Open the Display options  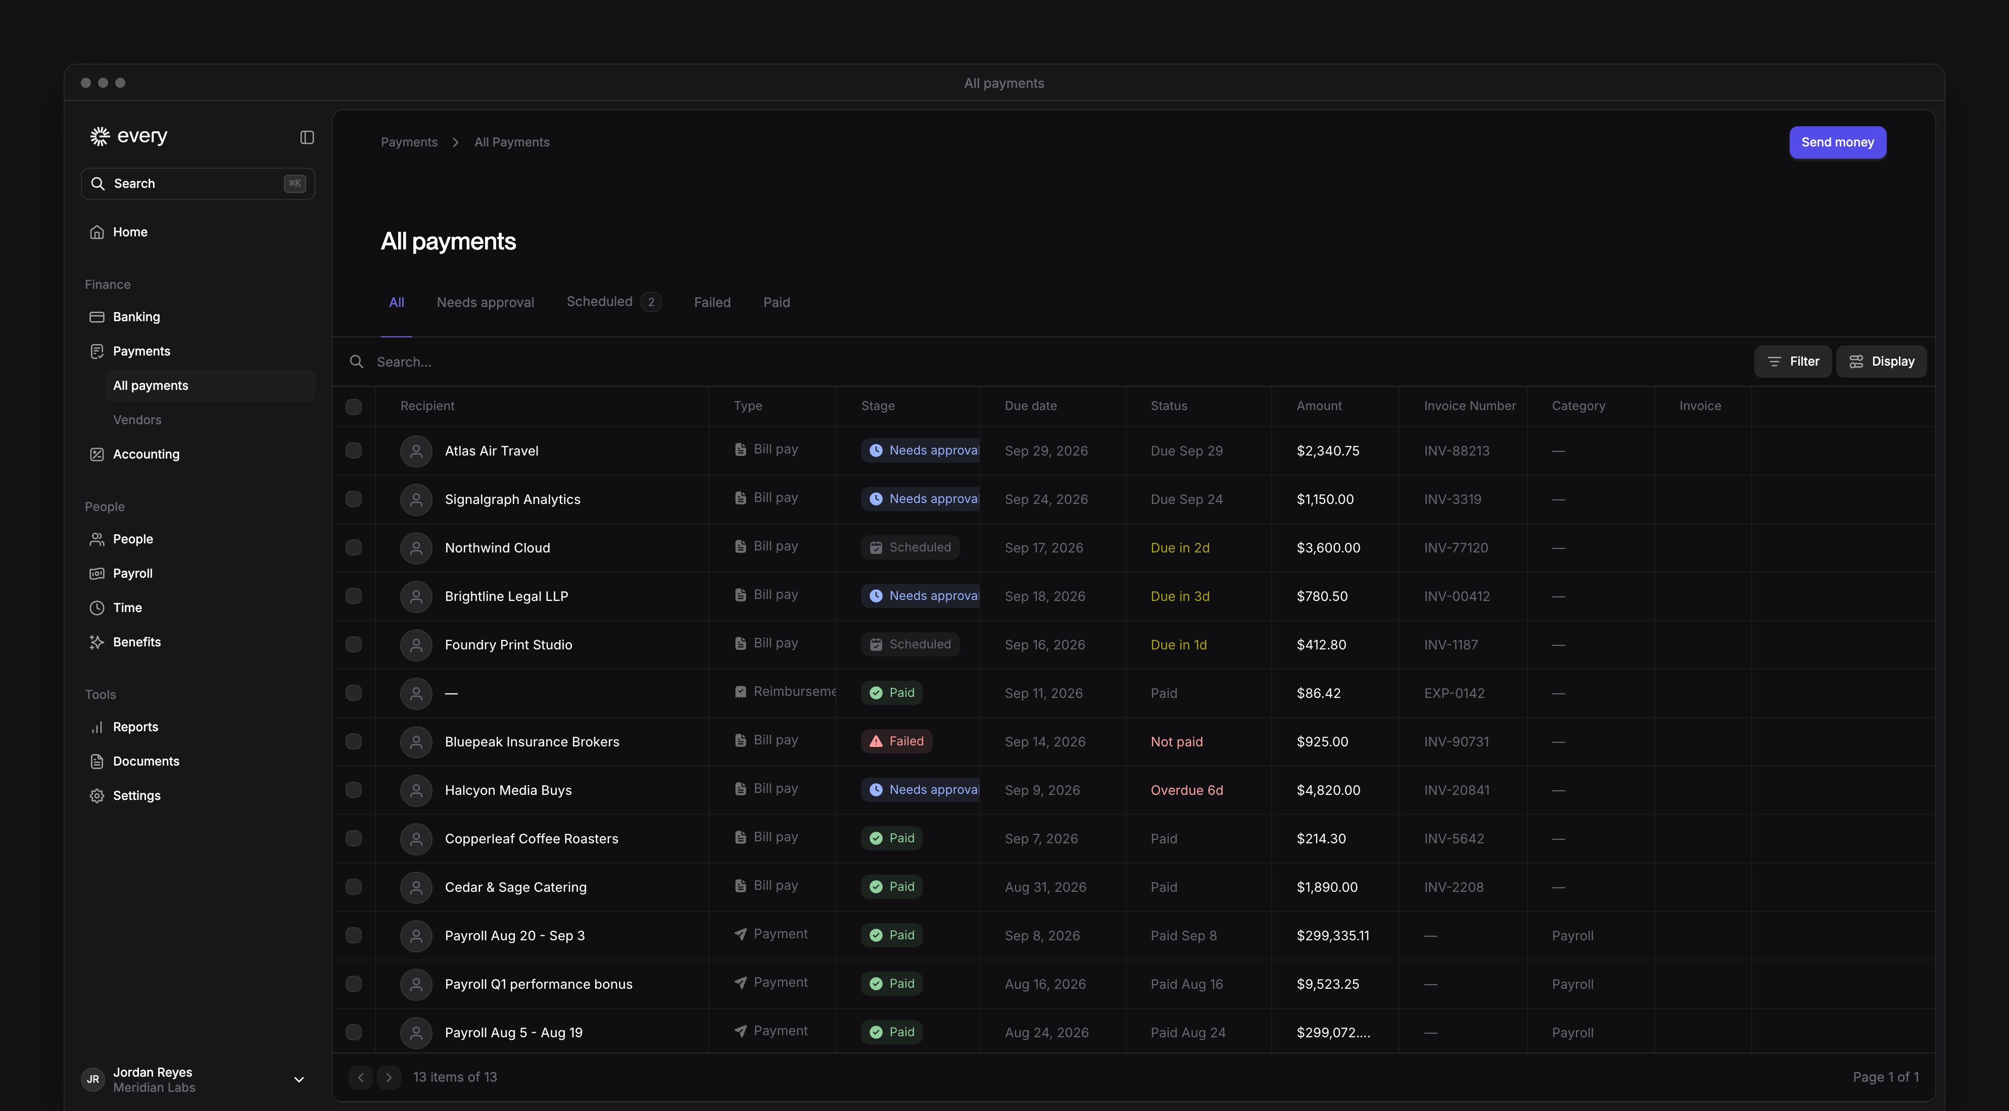point(1881,362)
